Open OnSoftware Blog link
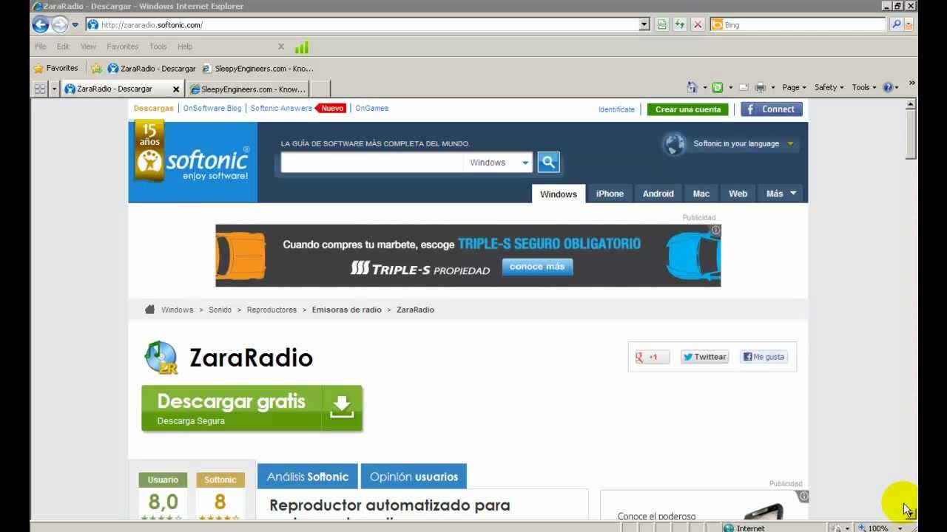 click(212, 108)
